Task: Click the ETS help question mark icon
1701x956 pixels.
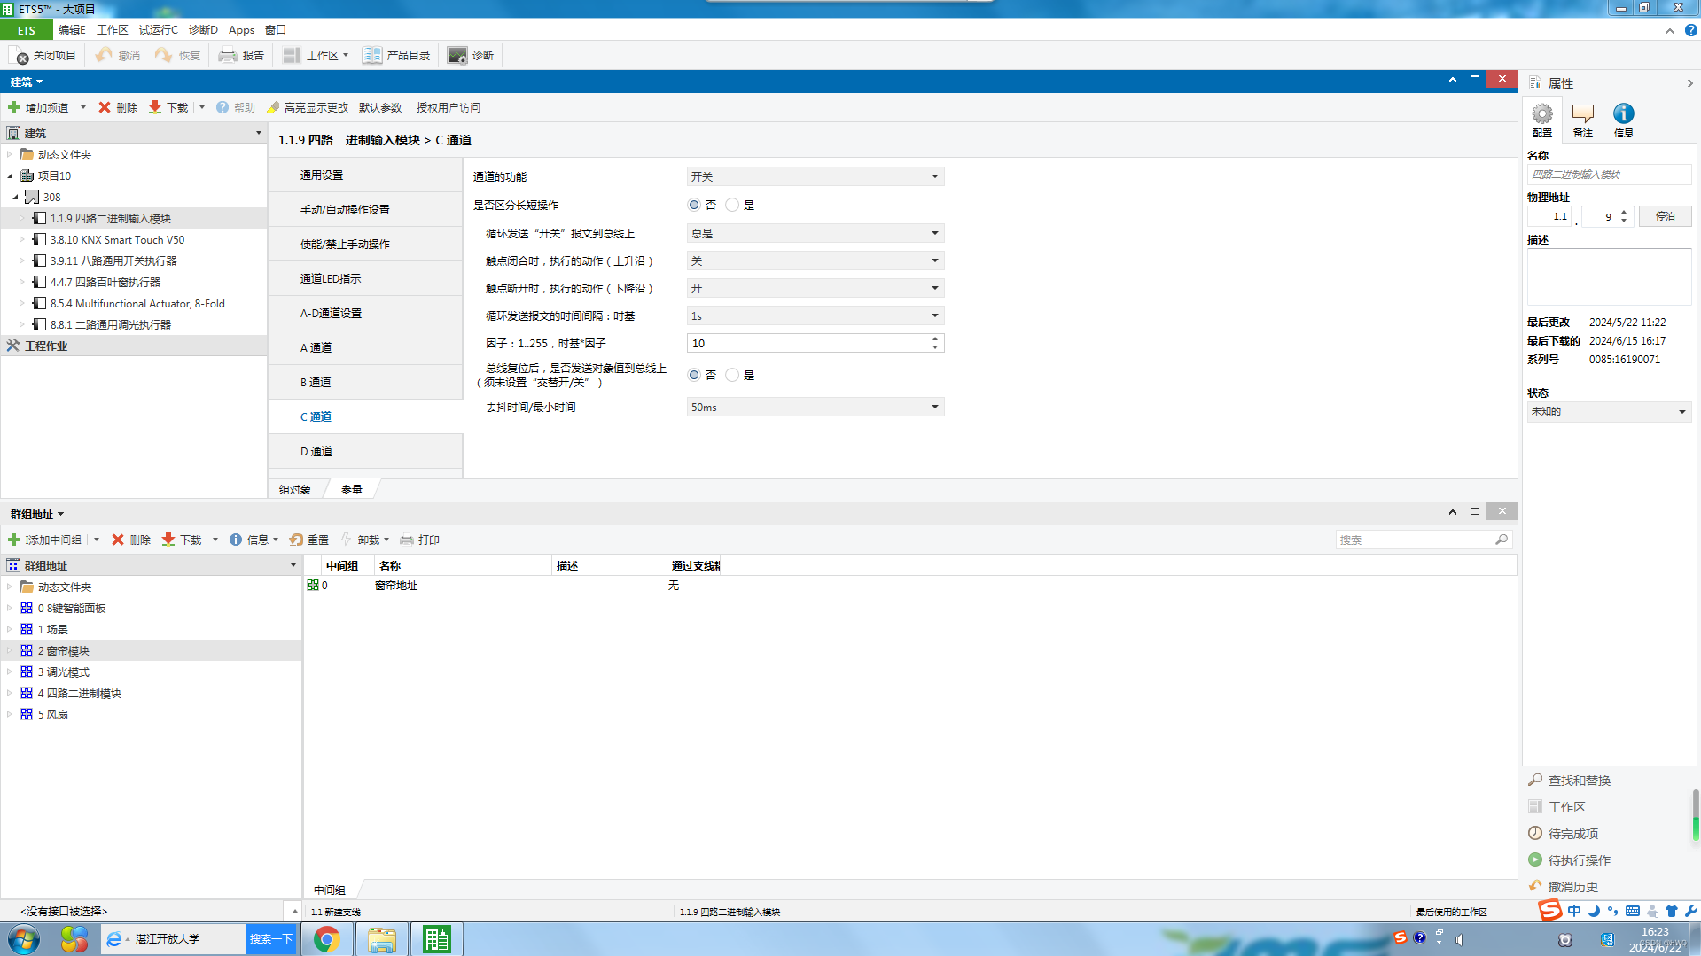Action: pyautogui.click(x=1691, y=30)
